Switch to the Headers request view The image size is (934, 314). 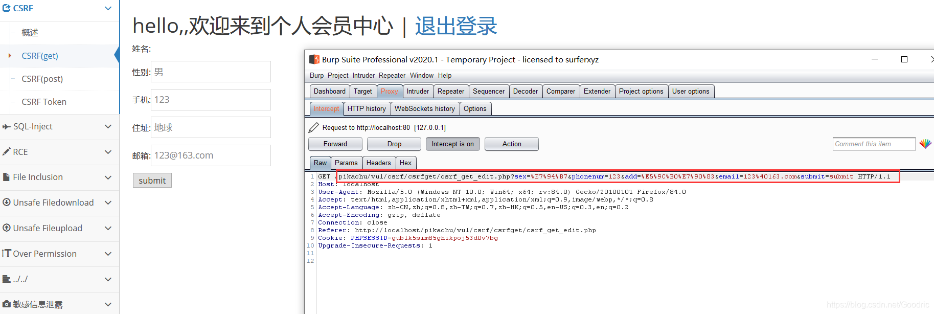click(378, 163)
